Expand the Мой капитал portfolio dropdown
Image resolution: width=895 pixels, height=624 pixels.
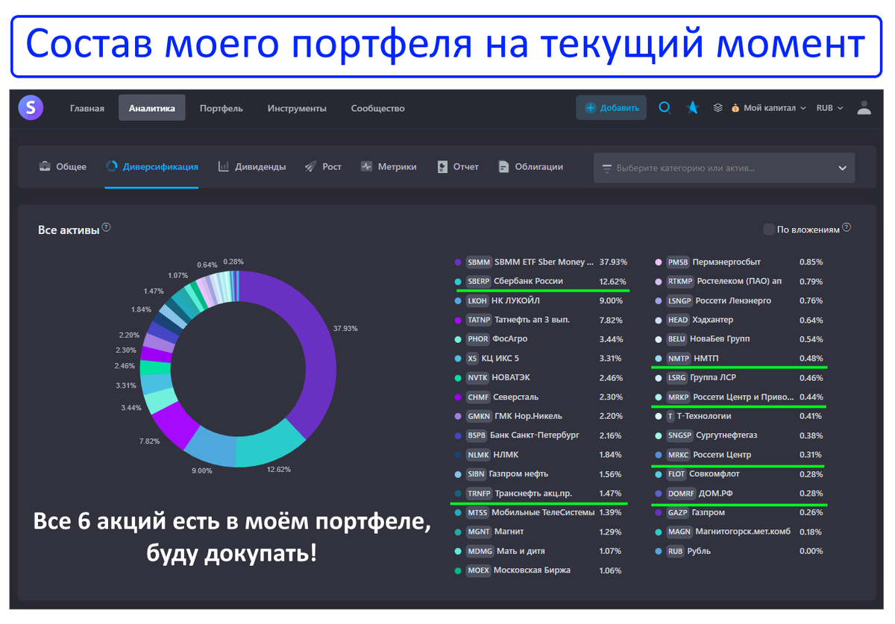[769, 108]
